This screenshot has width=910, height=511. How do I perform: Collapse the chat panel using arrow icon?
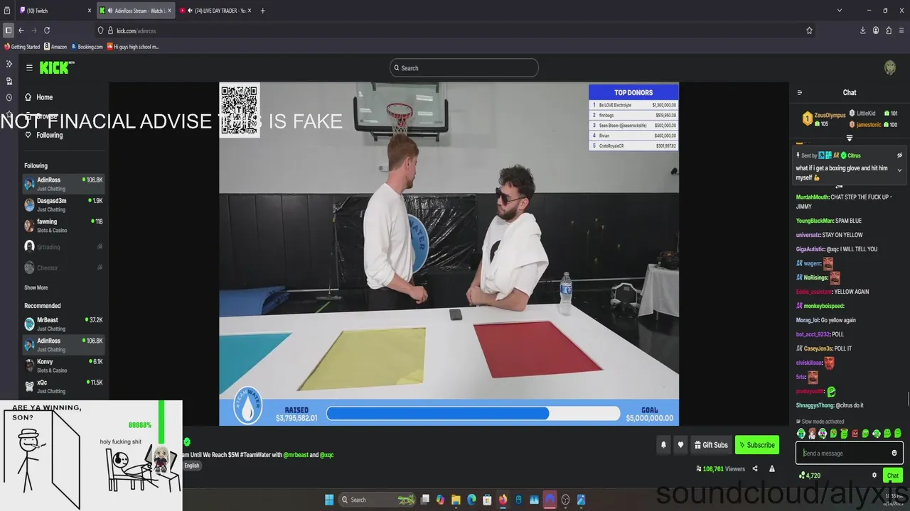[800, 92]
